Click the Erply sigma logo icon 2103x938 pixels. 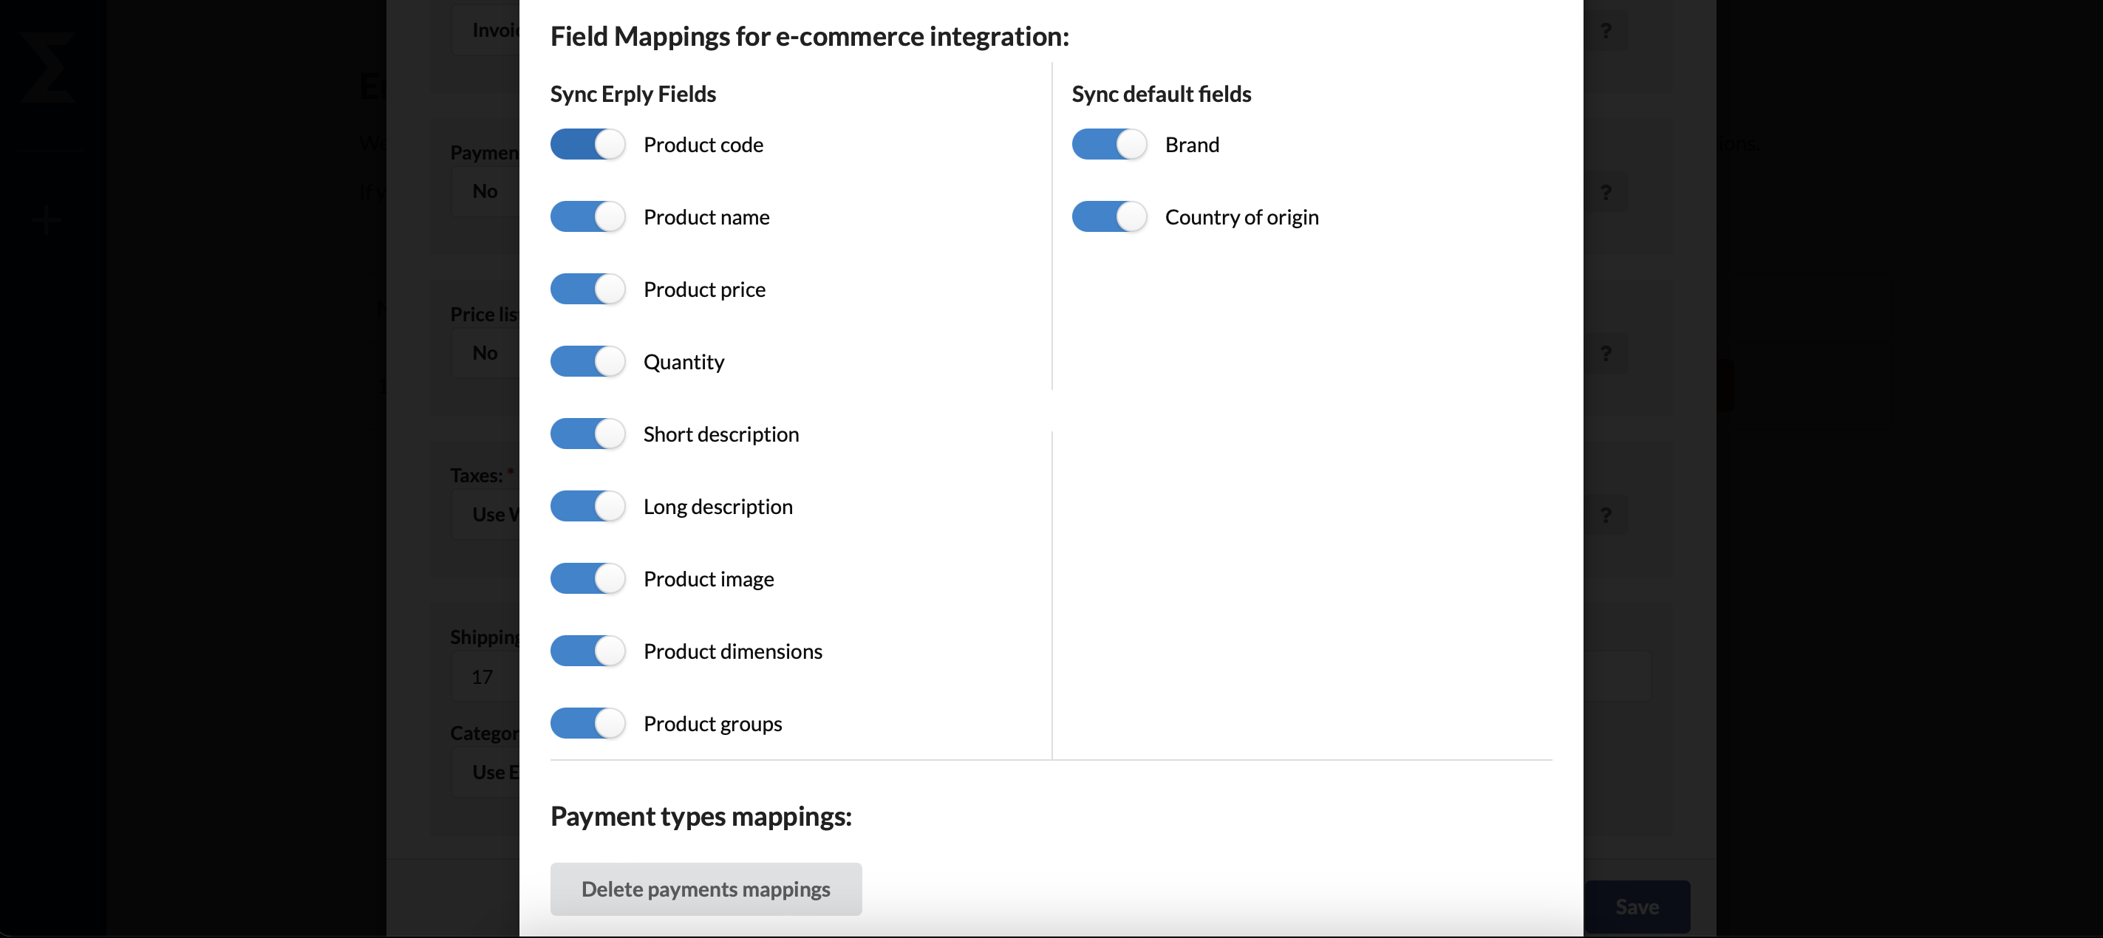48,68
